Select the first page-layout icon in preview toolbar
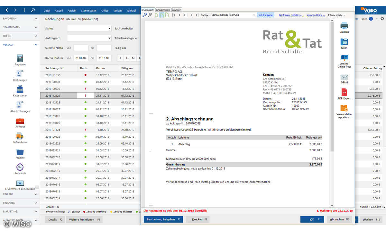The width and height of the screenshot is (386, 231). pyautogui.click(x=157, y=15)
